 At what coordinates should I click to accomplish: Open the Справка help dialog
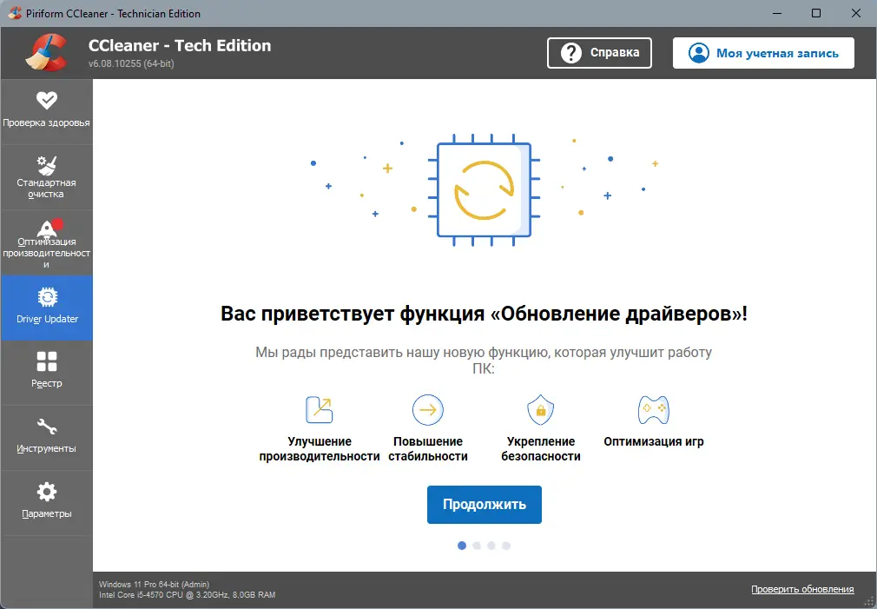(599, 52)
